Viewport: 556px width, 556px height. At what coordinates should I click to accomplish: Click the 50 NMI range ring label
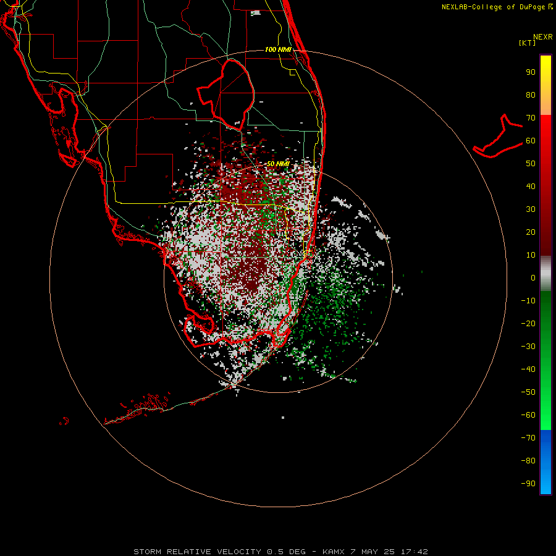(x=278, y=164)
